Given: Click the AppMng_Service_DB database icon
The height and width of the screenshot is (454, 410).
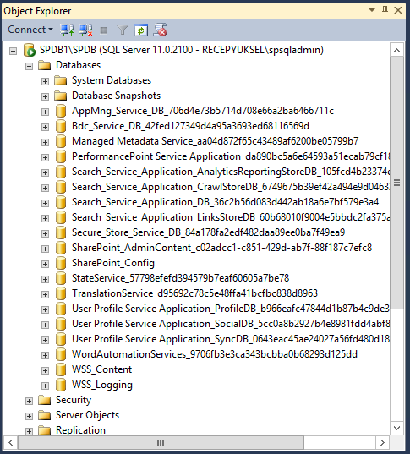Looking at the screenshot, I should click(61, 111).
